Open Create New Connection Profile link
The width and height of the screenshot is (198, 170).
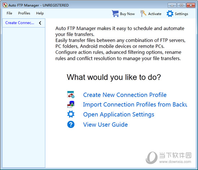(x=125, y=95)
